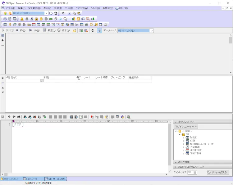Click the new connection icon with green plus

tap(5, 13)
